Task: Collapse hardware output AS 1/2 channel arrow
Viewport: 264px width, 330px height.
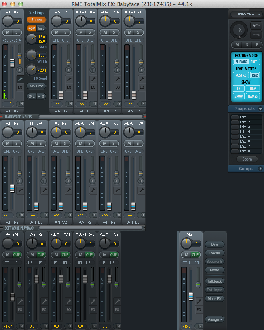Action: click(x=45, y=326)
